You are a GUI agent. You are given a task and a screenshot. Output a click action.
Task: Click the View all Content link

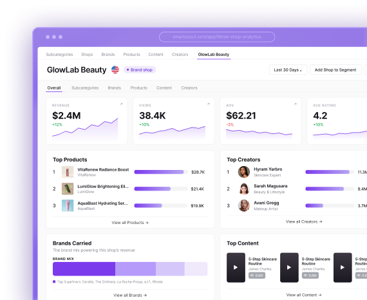click(x=304, y=295)
